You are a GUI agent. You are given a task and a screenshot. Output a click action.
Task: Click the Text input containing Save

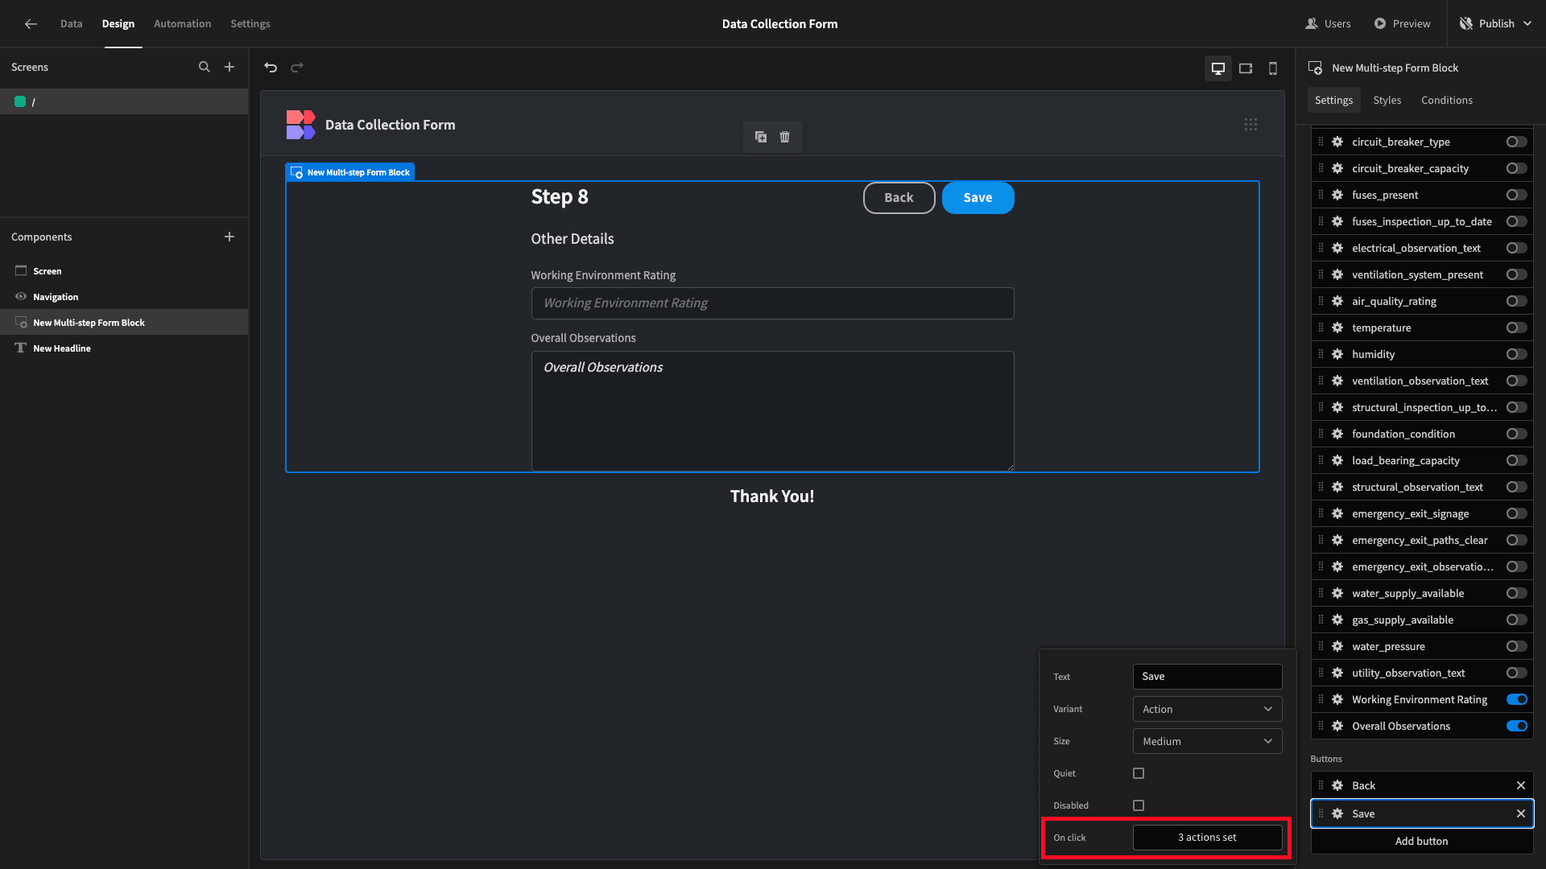1207,677
